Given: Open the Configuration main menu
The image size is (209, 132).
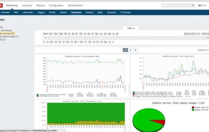Looking at the screenshot, I should coord(56,6).
